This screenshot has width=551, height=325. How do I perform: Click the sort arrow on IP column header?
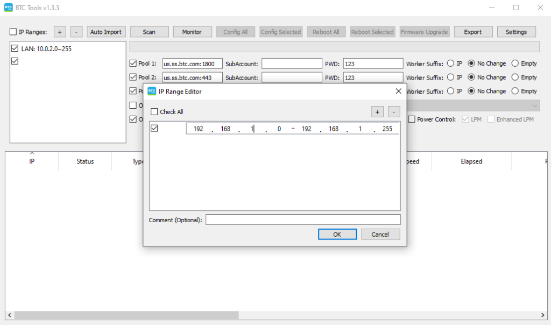[x=31, y=154]
